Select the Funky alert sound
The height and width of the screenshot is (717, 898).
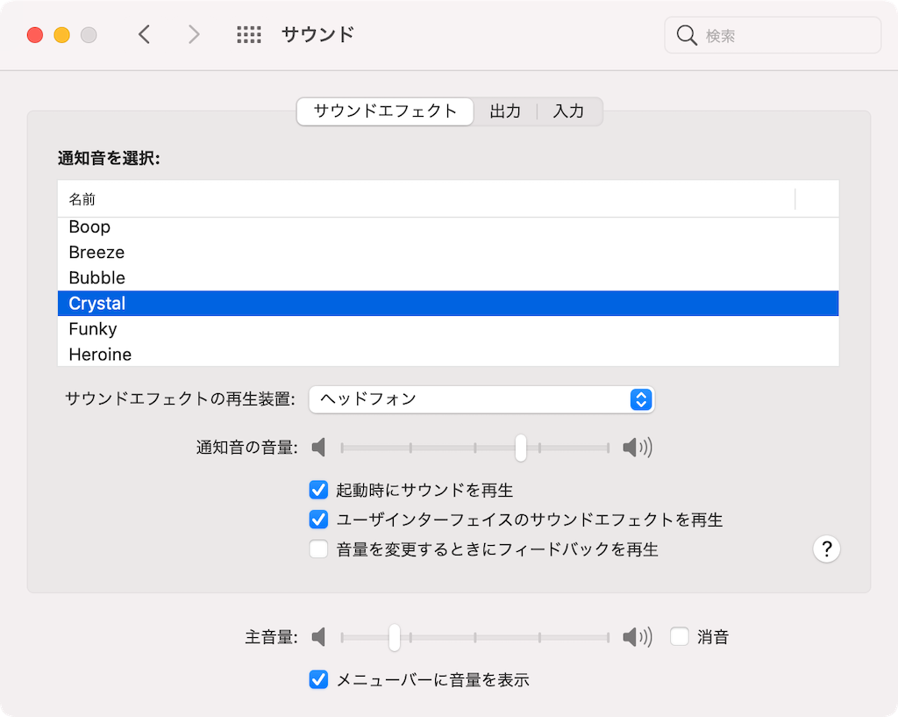[x=448, y=328]
